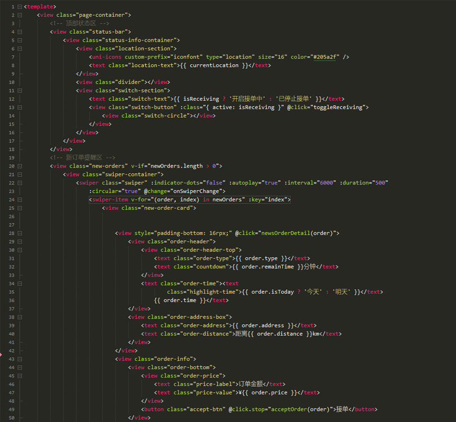456x422 pixels.
Task: Click the pink bookmark marker beside line 42
Action: pos(1,354)
